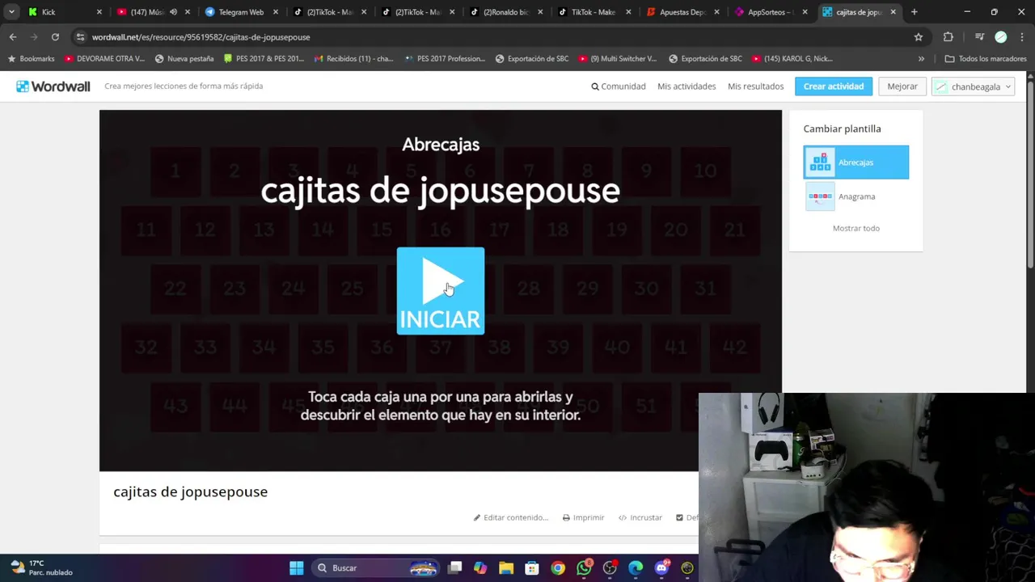Open the Comunidad search link
The image size is (1035, 582).
(619, 86)
